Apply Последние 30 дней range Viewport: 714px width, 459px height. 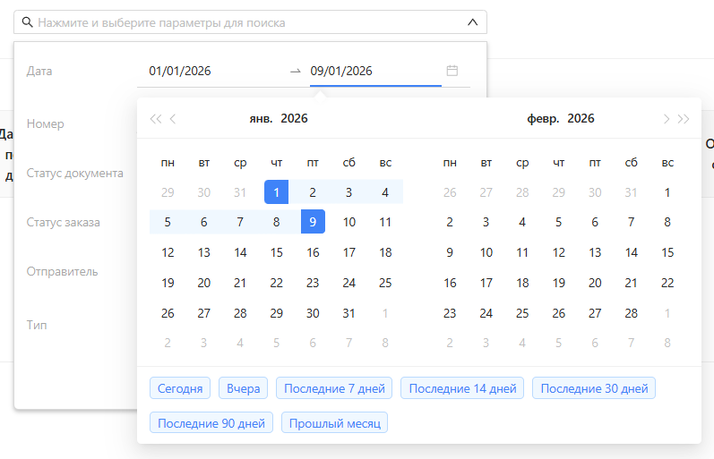594,388
